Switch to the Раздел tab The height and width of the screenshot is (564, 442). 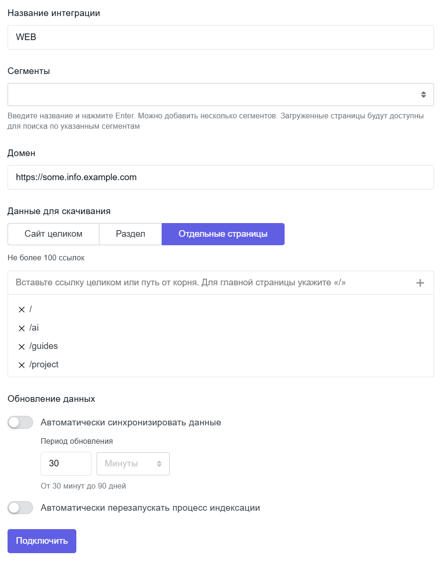(131, 234)
